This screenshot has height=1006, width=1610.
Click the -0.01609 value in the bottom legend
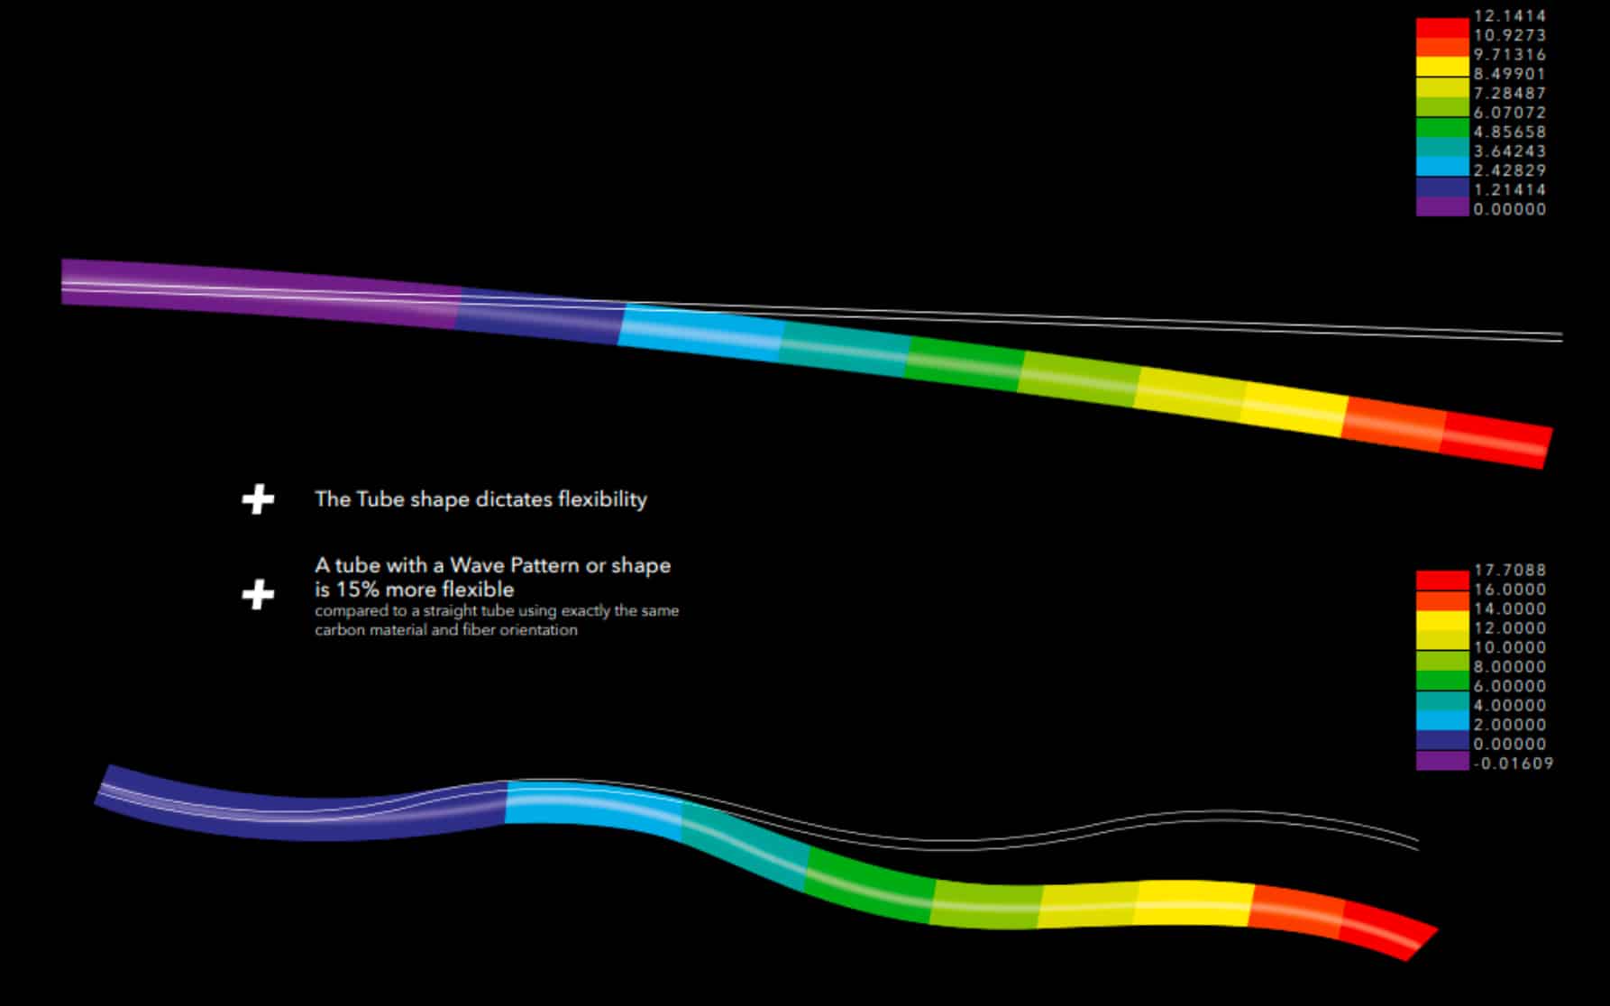point(1513,764)
